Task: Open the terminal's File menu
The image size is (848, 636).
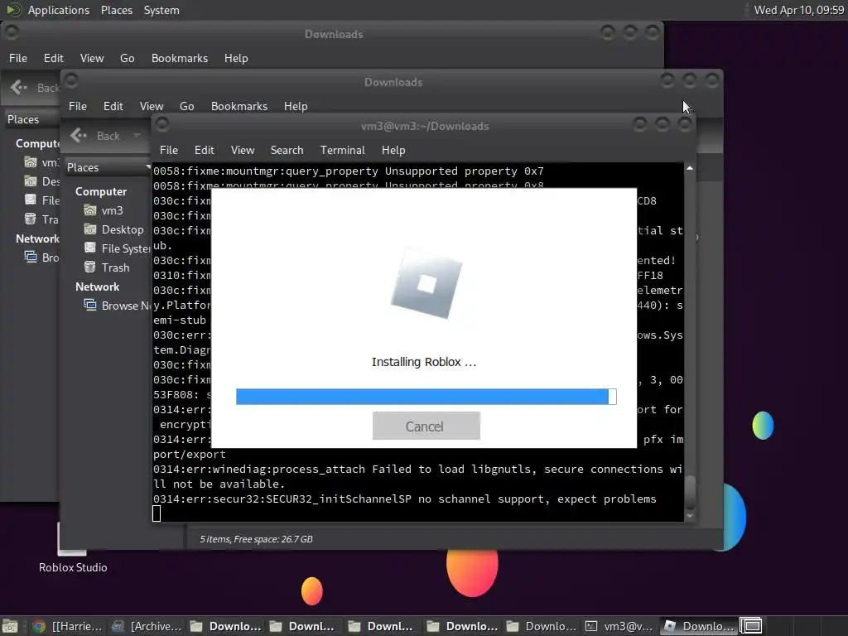Action: 169,151
